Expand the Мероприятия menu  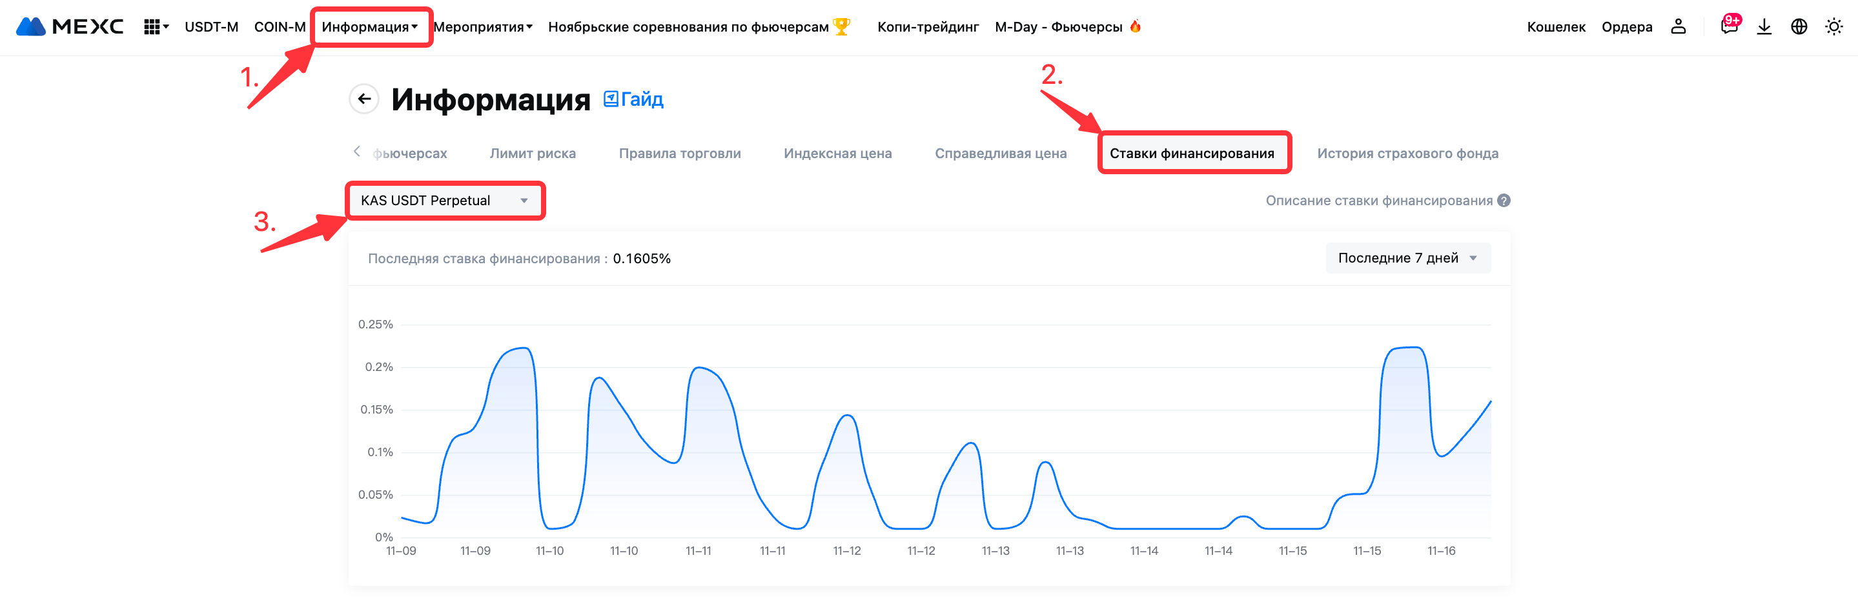point(482,26)
